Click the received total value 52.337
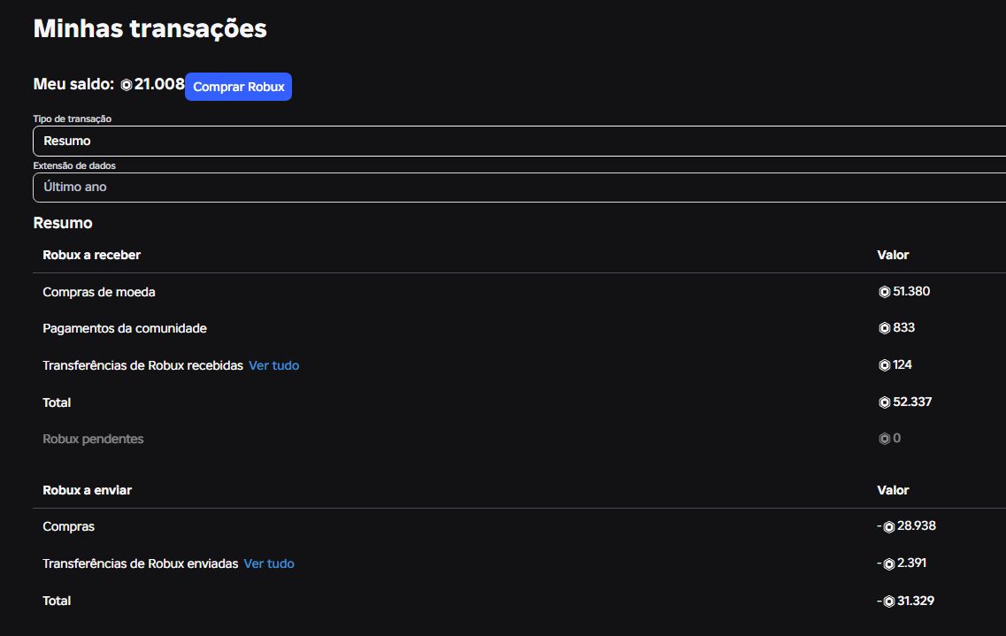Screen dimensions: 1006x636 [x=912, y=402]
